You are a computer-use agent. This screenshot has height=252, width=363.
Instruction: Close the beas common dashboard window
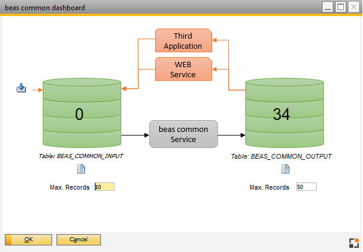pyautogui.click(x=353, y=7)
